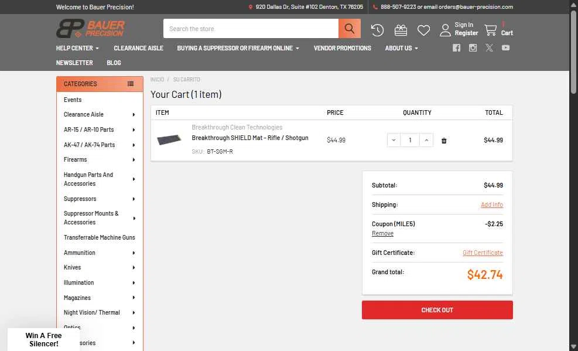Viewport: 578px width, 351px height.
Task: Click the user account person icon
Action: [x=445, y=30]
